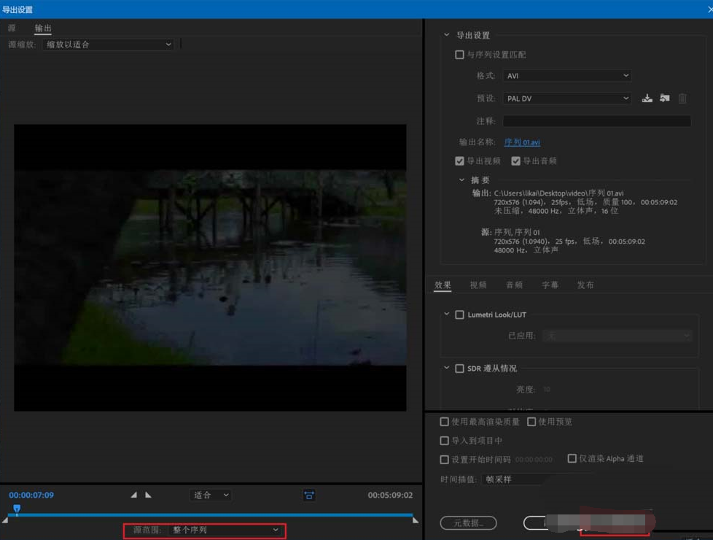Switch to the 视频 tab
The width and height of the screenshot is (713, 540).
478,285
